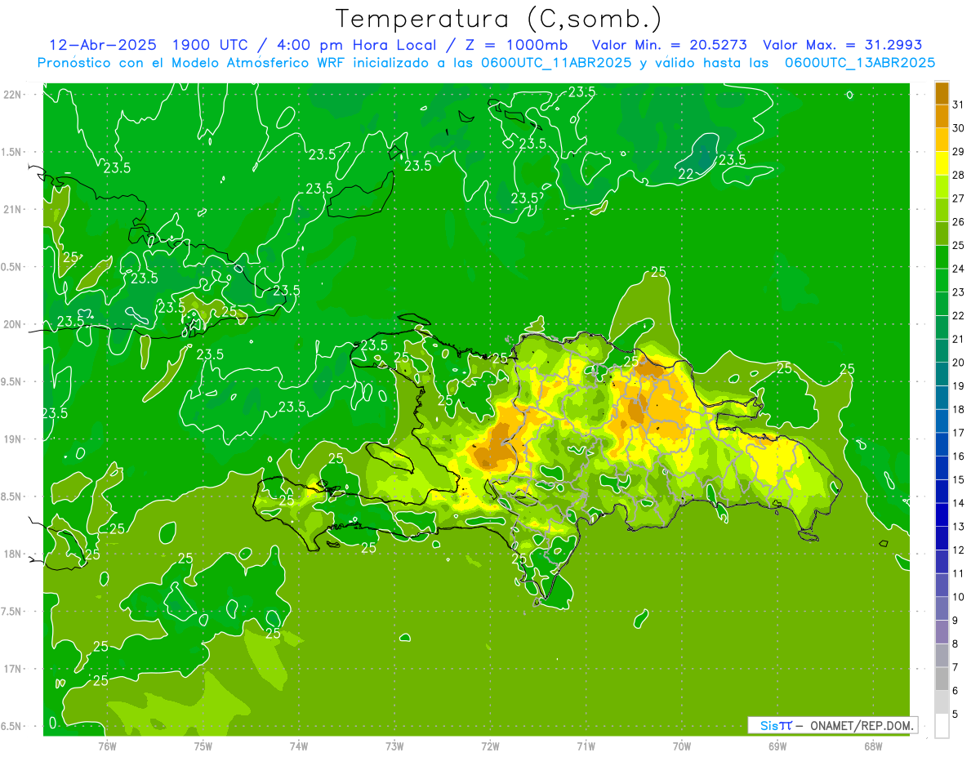Click the "22" contour label on the map
Viewport: 980px width, 757px height.
point(686,173)
